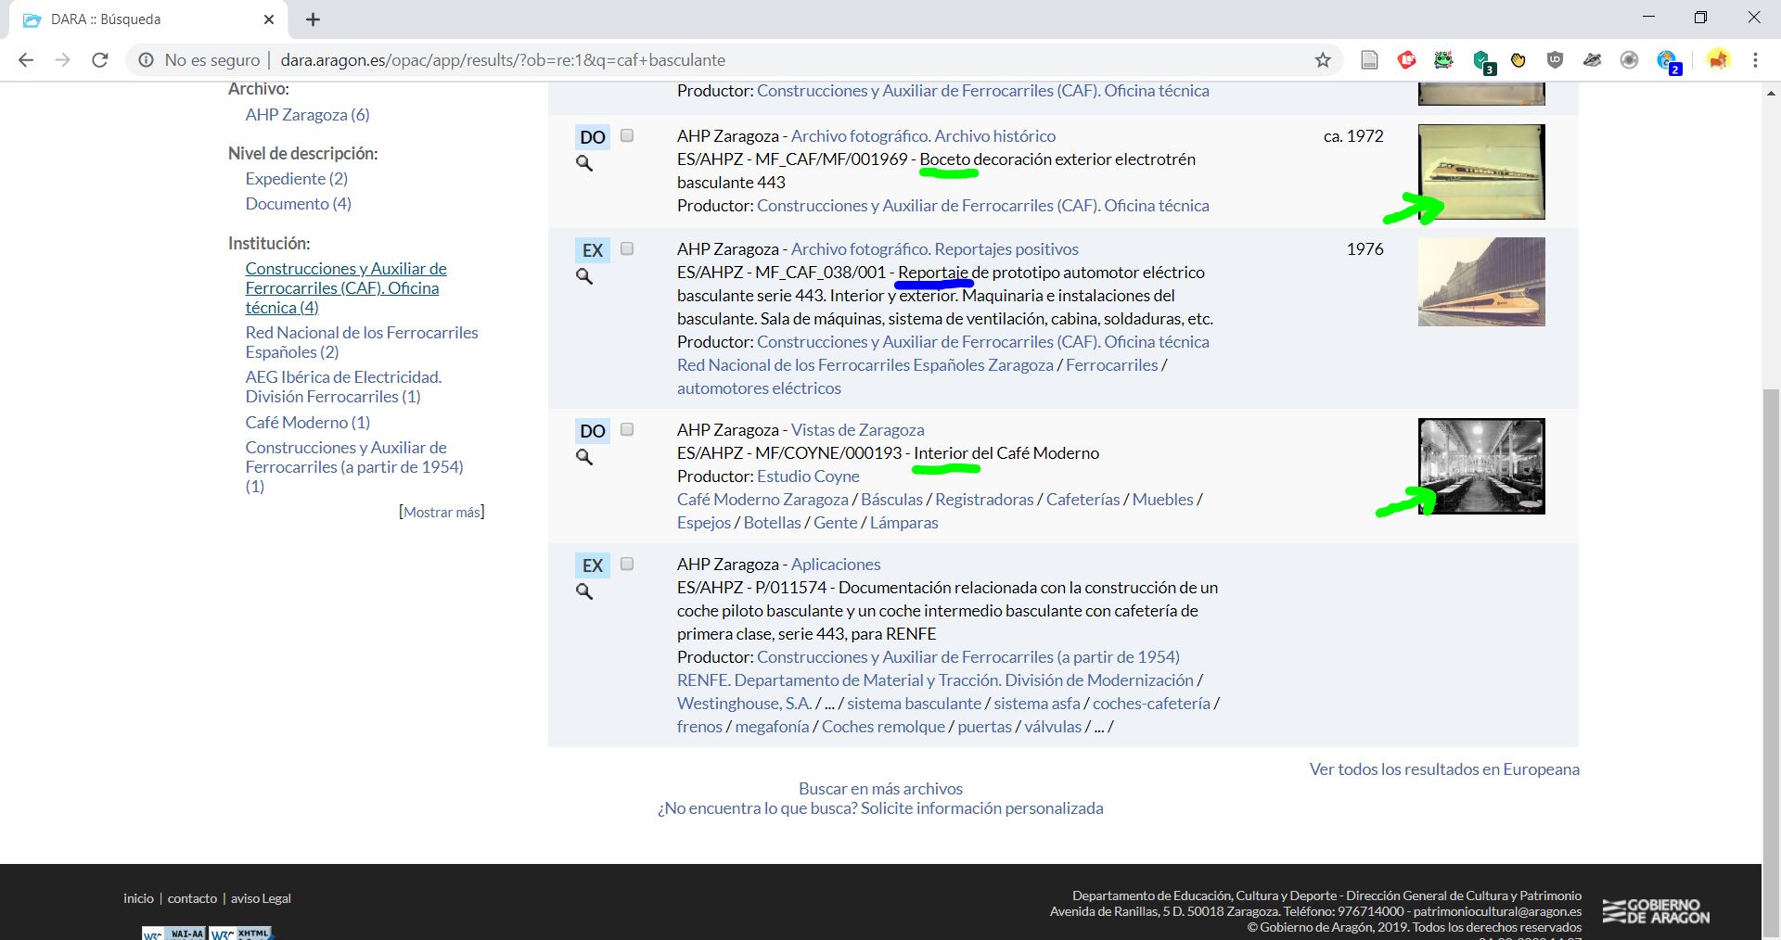Filter by CAF (a partir de 1954)

tap(354, 467)
